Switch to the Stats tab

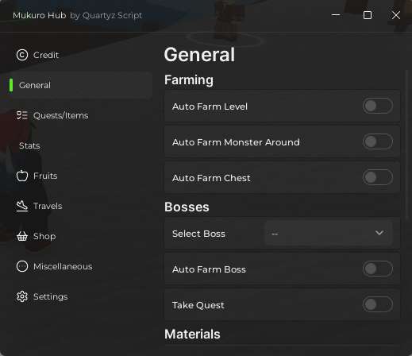point(29,145)
